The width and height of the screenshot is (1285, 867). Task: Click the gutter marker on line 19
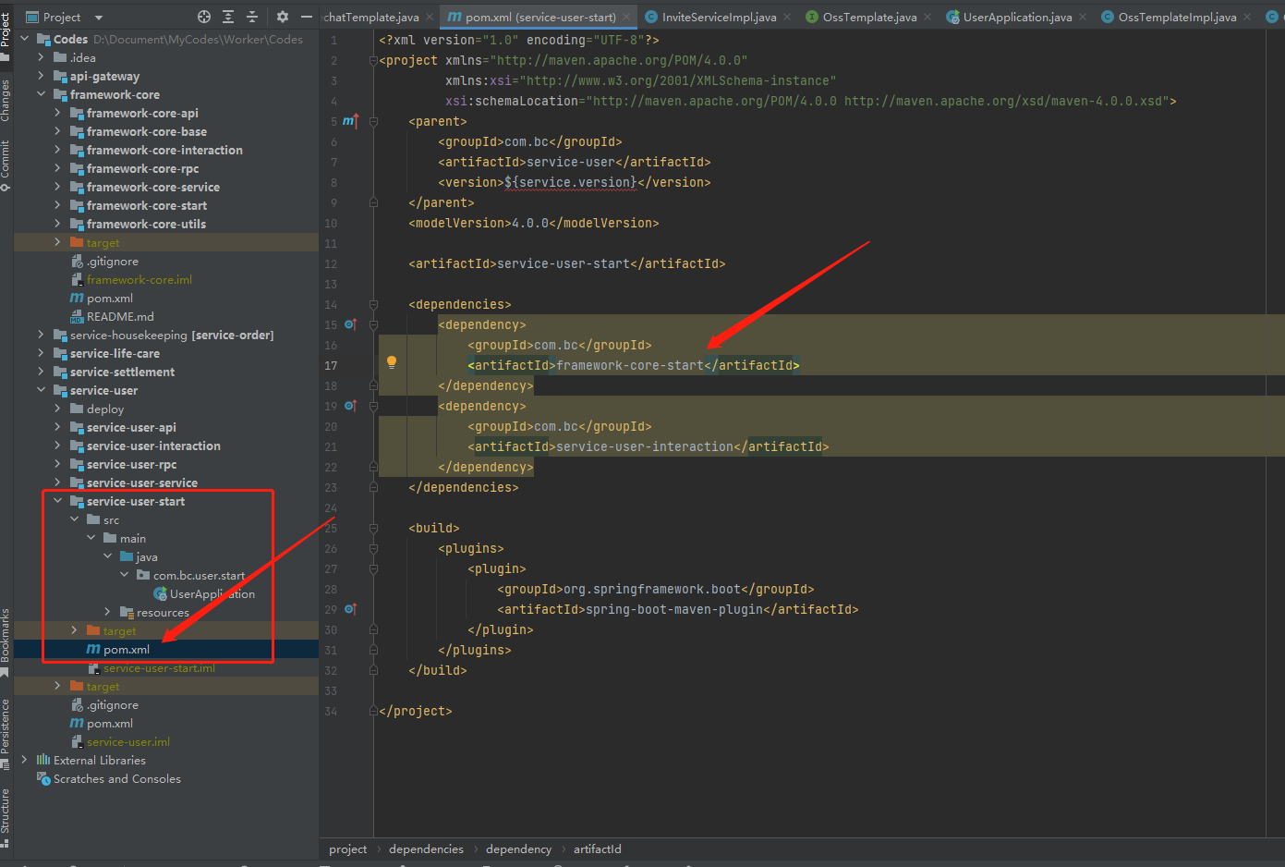[350, 406]
